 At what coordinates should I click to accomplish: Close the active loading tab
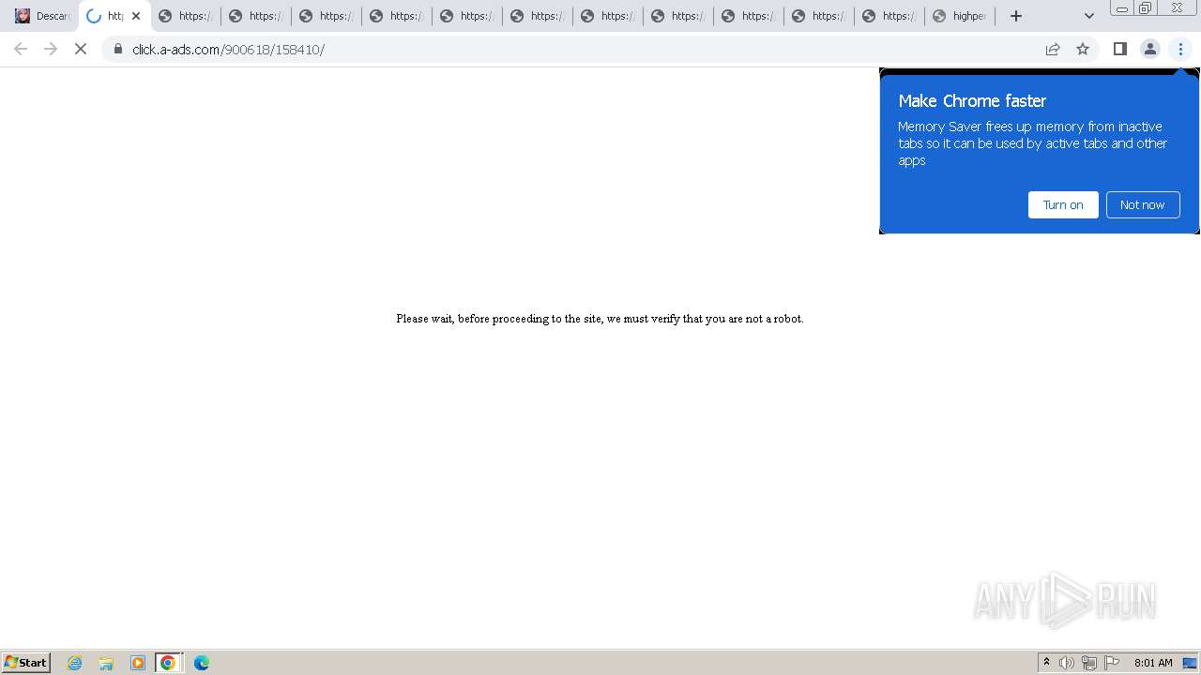(135, 16)
